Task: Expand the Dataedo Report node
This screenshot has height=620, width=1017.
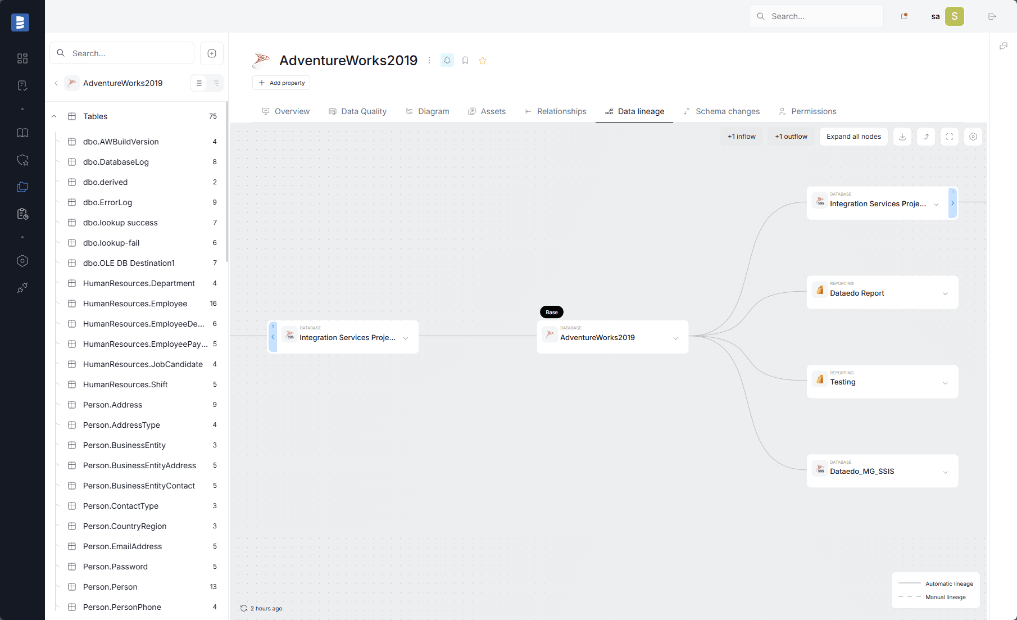Action: pos(946,293)
